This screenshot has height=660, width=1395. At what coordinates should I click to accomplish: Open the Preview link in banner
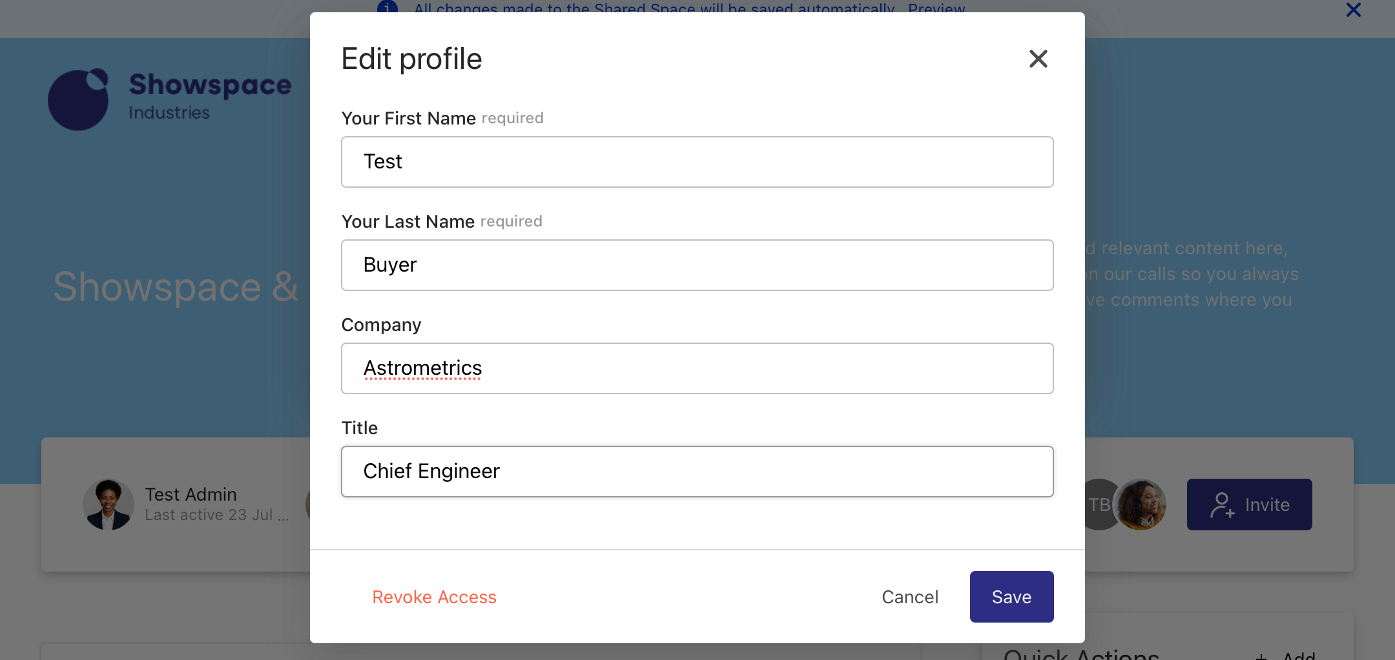click(x=936, y=9)
